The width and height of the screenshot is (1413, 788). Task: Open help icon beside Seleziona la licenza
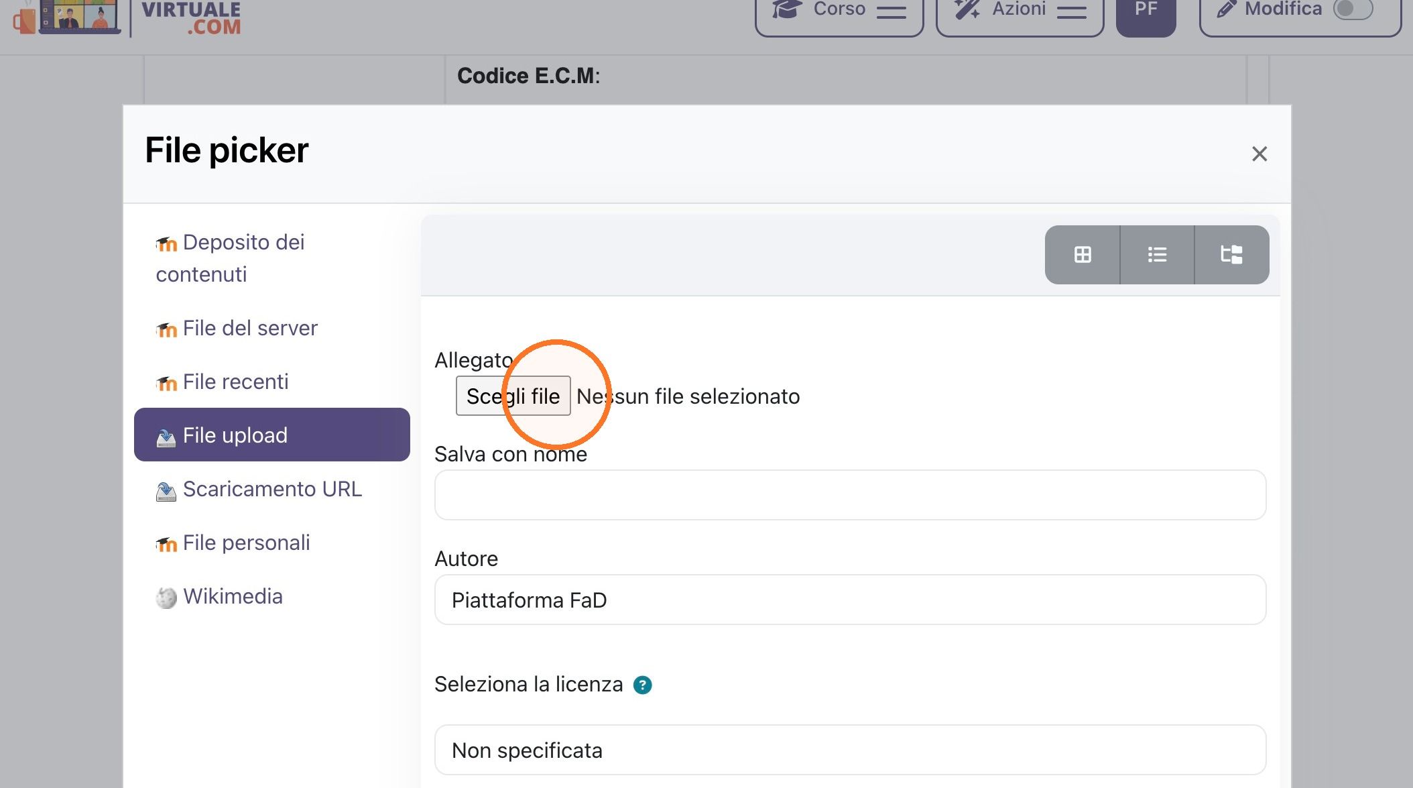click(x=642, y=685)
